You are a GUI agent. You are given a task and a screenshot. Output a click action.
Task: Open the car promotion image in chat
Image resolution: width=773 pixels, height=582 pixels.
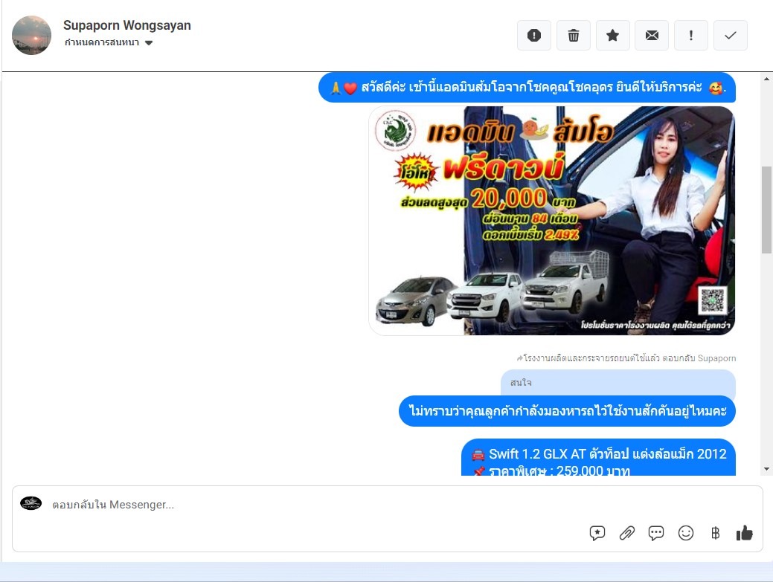pos(551,221)
